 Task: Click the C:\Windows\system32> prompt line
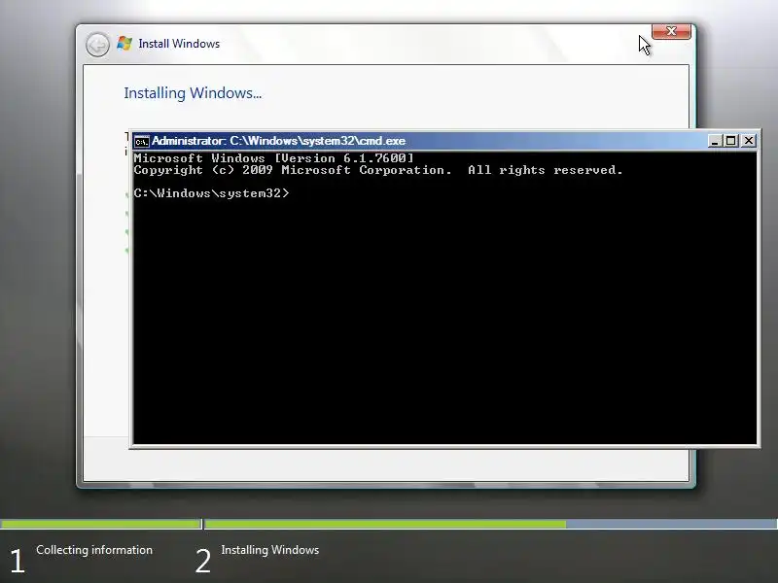211,193
